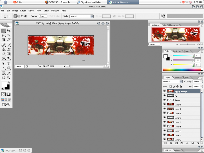Hide the Fan layer
Viewport: 204px width, 153px height.
click(164, 96)
